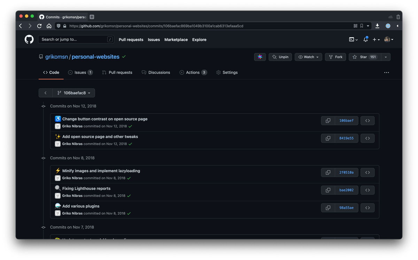Show the QR code from the address bar
The width and height of the screenshot is (418, 260).
(x=355, y=26)
